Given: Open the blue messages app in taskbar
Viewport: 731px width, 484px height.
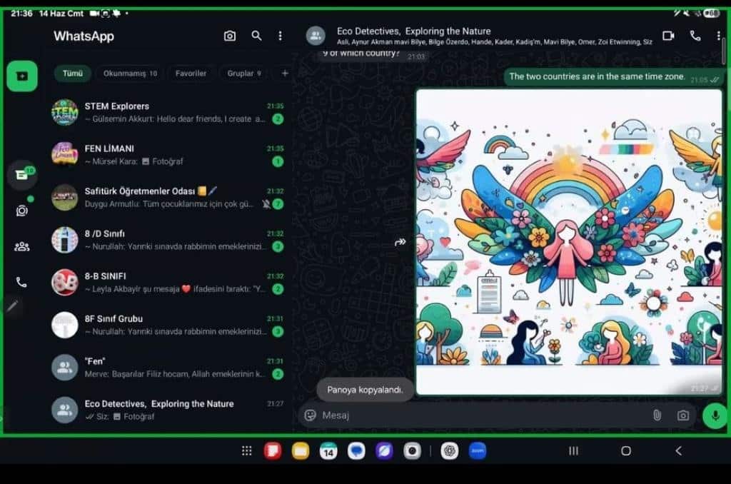Looking at the screenshot, I should click(356, 451).
